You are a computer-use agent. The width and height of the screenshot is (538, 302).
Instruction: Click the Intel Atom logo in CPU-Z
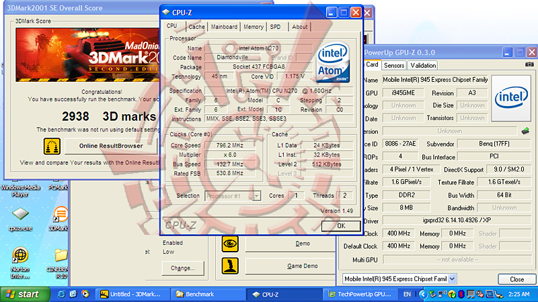(332, 62)
